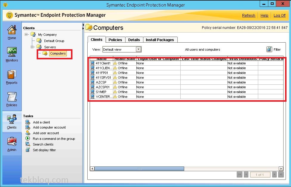Select the Search clients task
The width and height of the screenshot is (291, 187).
43,144
